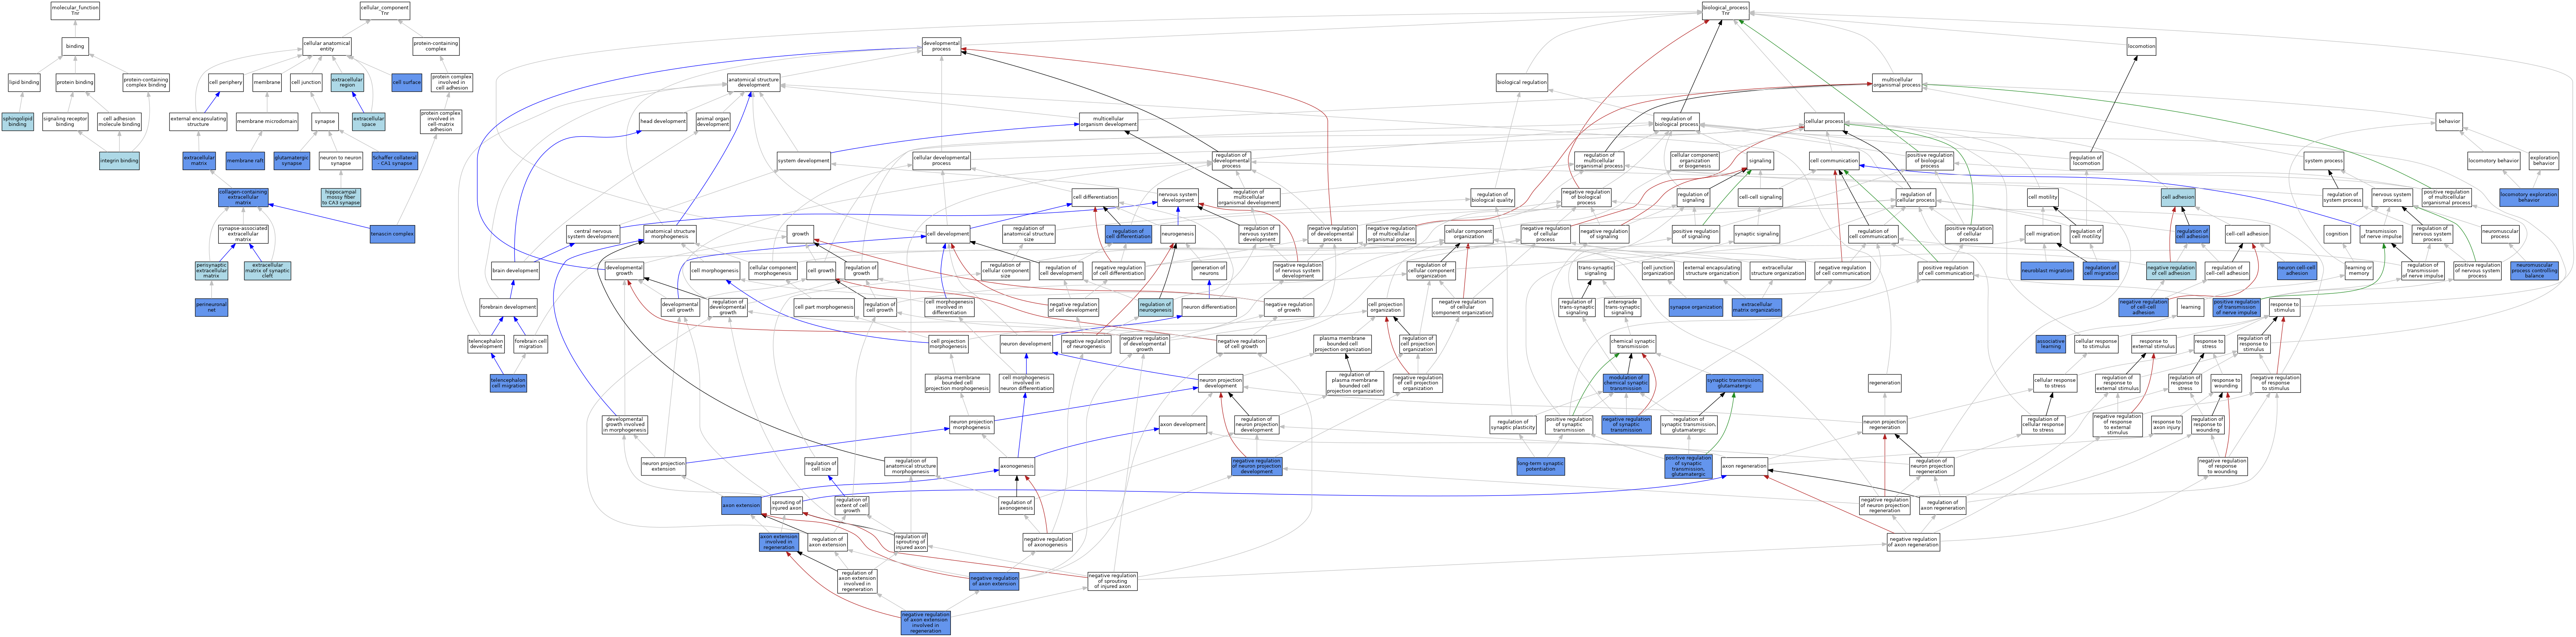Click the head development node
2576x637 pixels.
[663, 122]
